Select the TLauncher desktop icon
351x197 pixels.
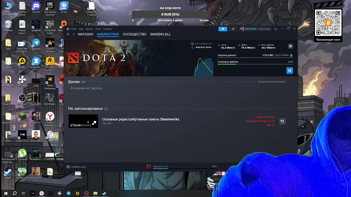(x=22, y=118)
